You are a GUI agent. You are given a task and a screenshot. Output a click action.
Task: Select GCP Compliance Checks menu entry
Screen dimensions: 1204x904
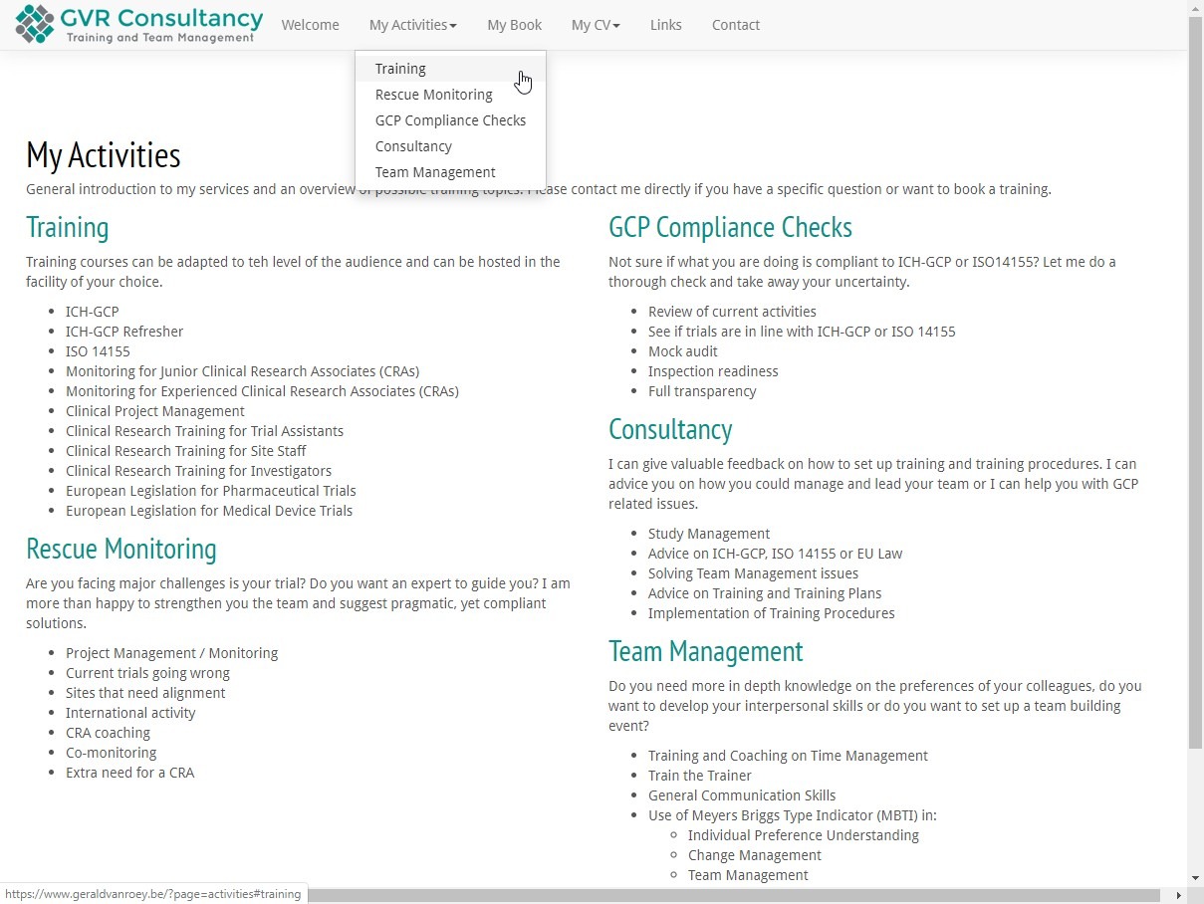(450, 120)
